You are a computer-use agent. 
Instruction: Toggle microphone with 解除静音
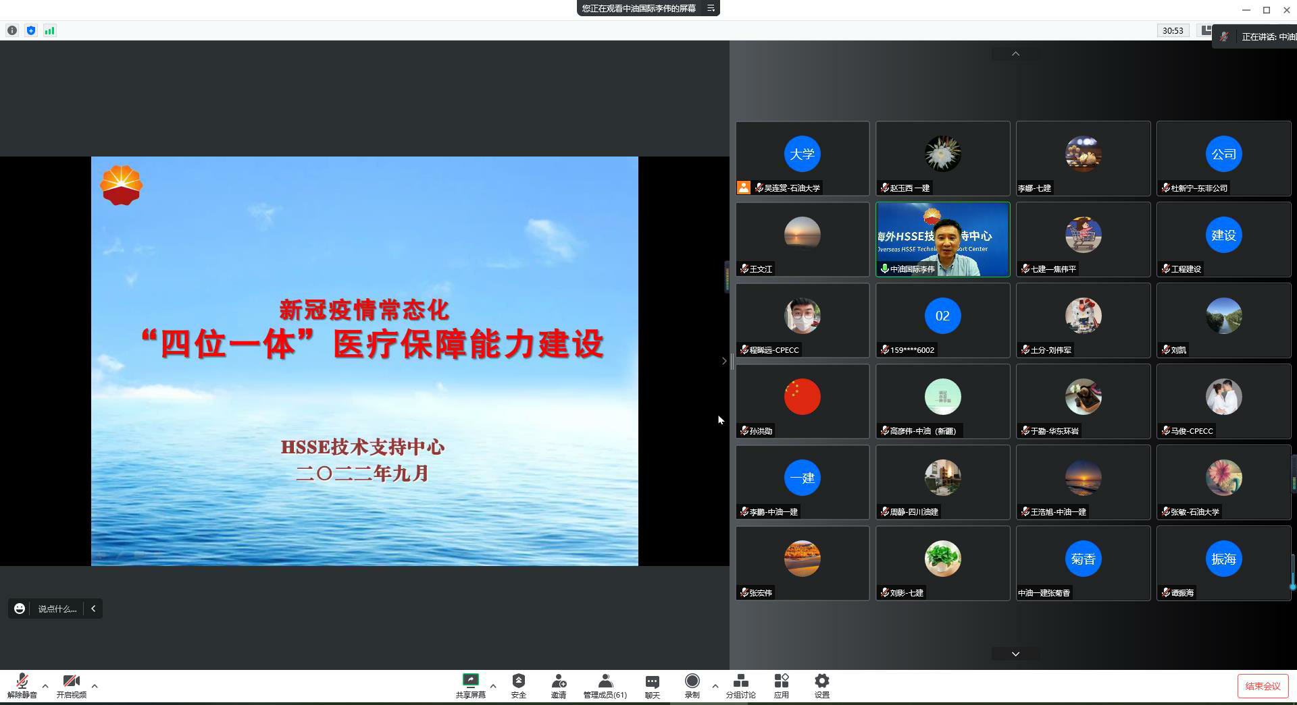22,685
